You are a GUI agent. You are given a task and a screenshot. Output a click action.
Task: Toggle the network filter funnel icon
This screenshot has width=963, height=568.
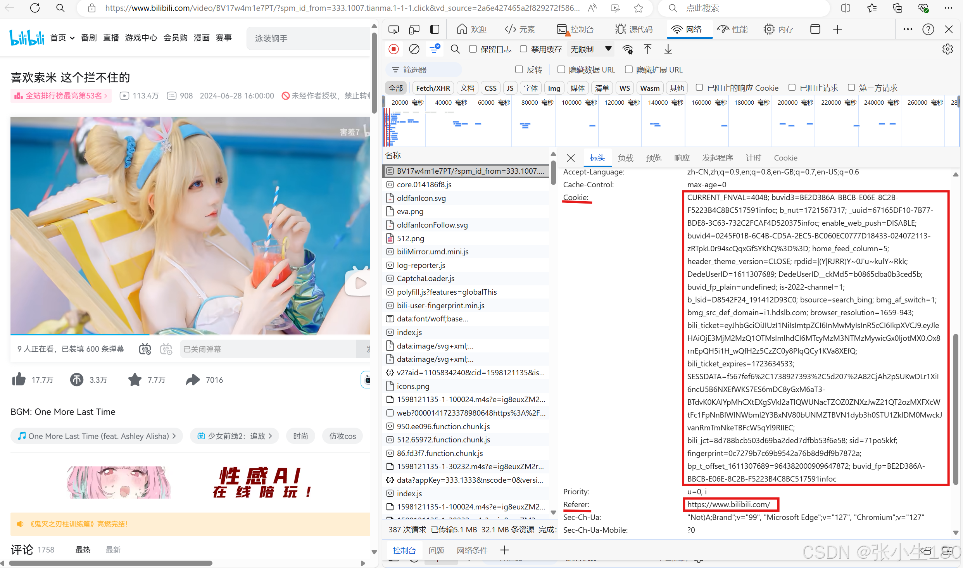point(435,49)
